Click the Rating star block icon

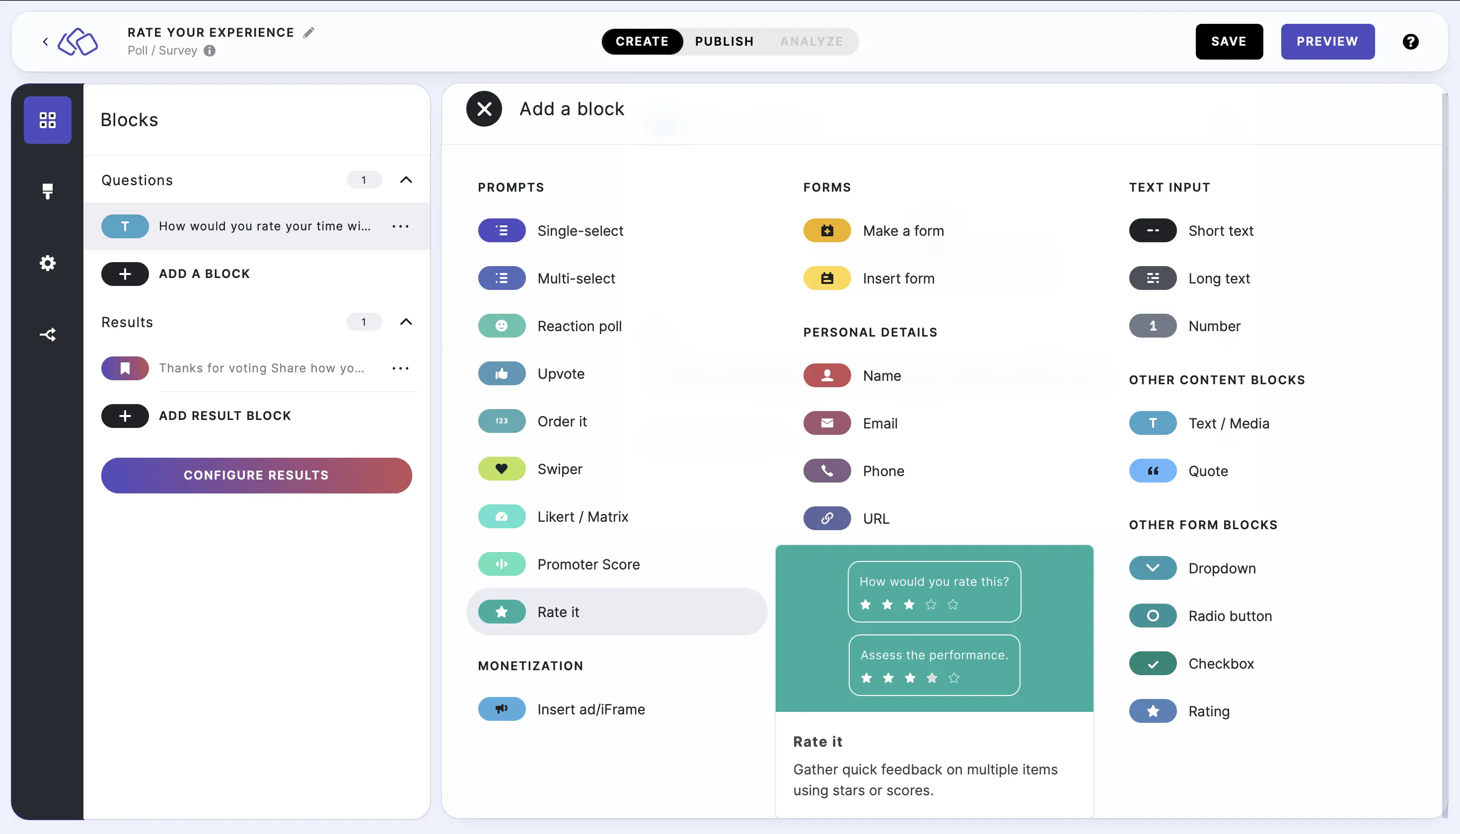1153,711
